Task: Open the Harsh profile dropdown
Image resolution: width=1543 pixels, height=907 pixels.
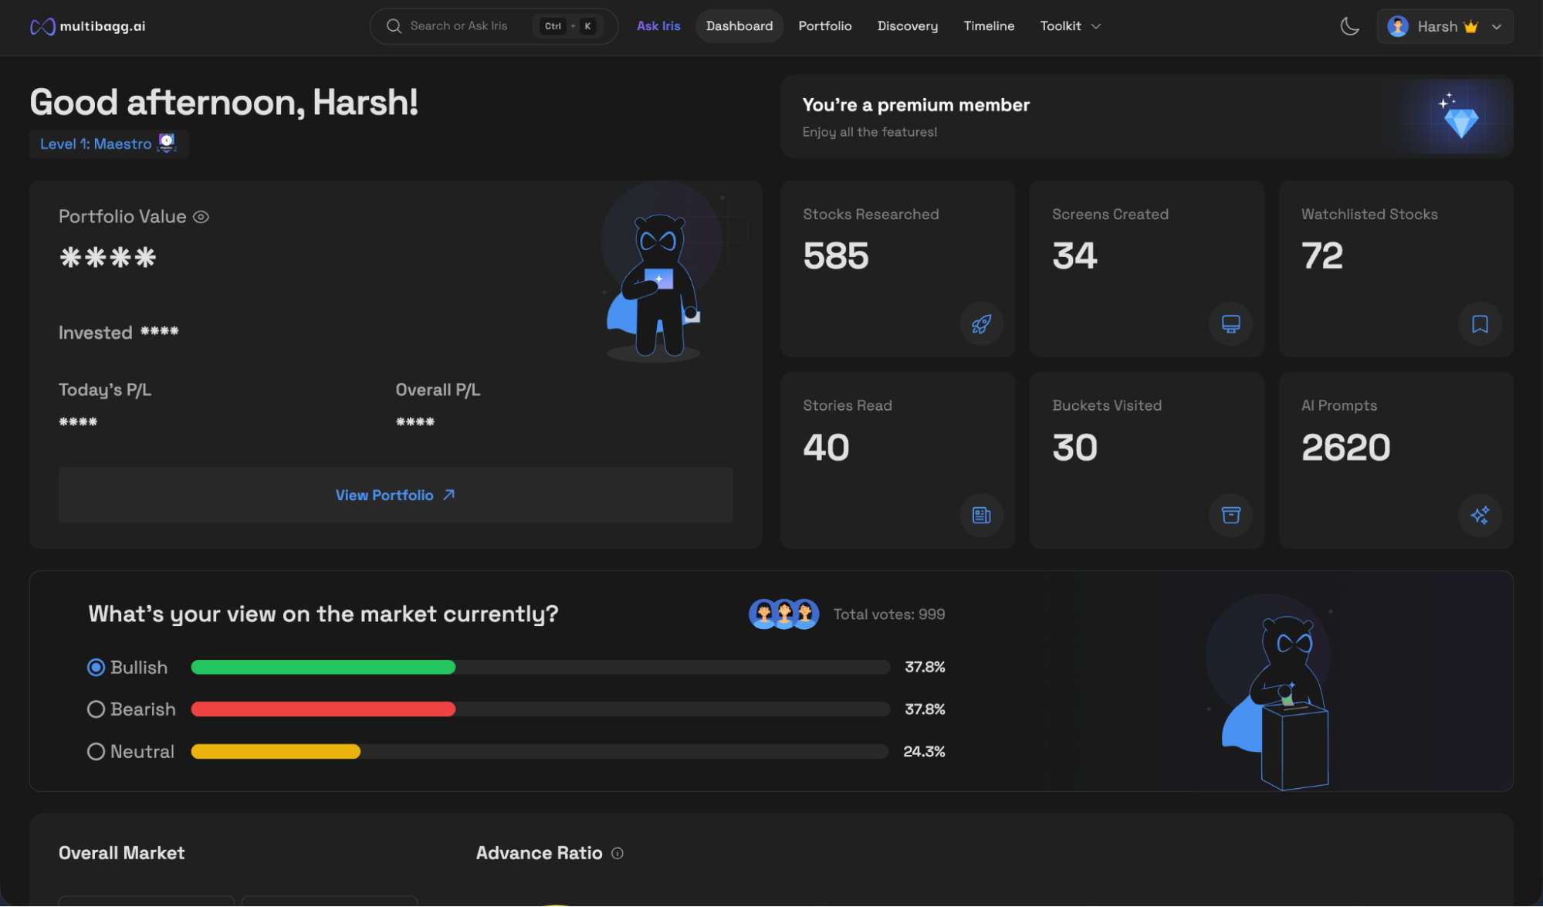Action: pos(1444,26)
